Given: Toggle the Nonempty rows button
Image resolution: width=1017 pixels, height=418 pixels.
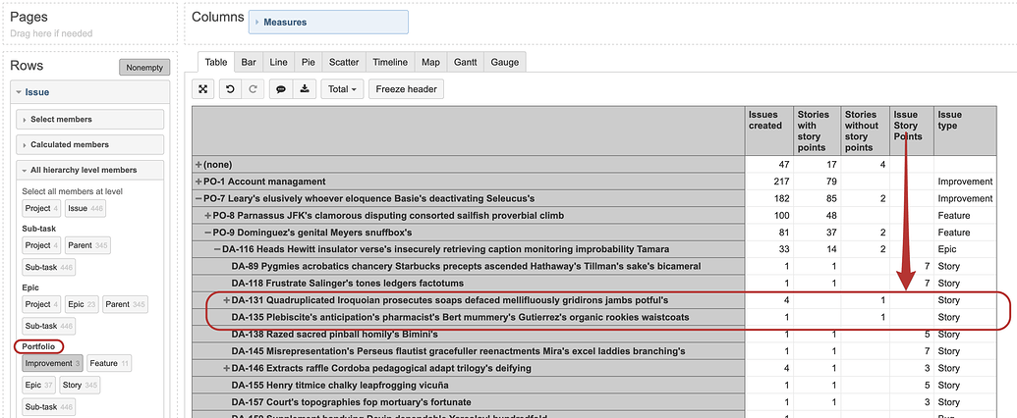Looking at the screenshot, I should (144, 68).
